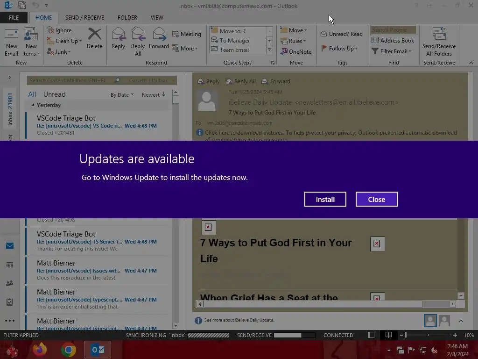The image size is (478, 359).
Task: Open the Junk options menu
Action: click(x=59, y=51)
